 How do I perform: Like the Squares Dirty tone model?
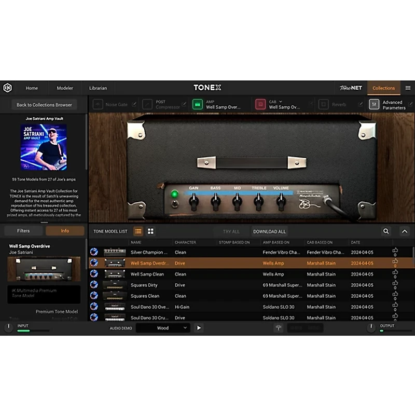(395, 283)
